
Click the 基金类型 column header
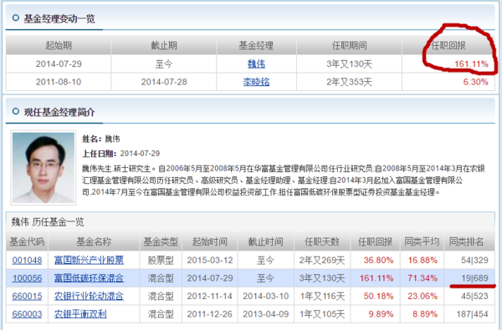pos(161,241)
